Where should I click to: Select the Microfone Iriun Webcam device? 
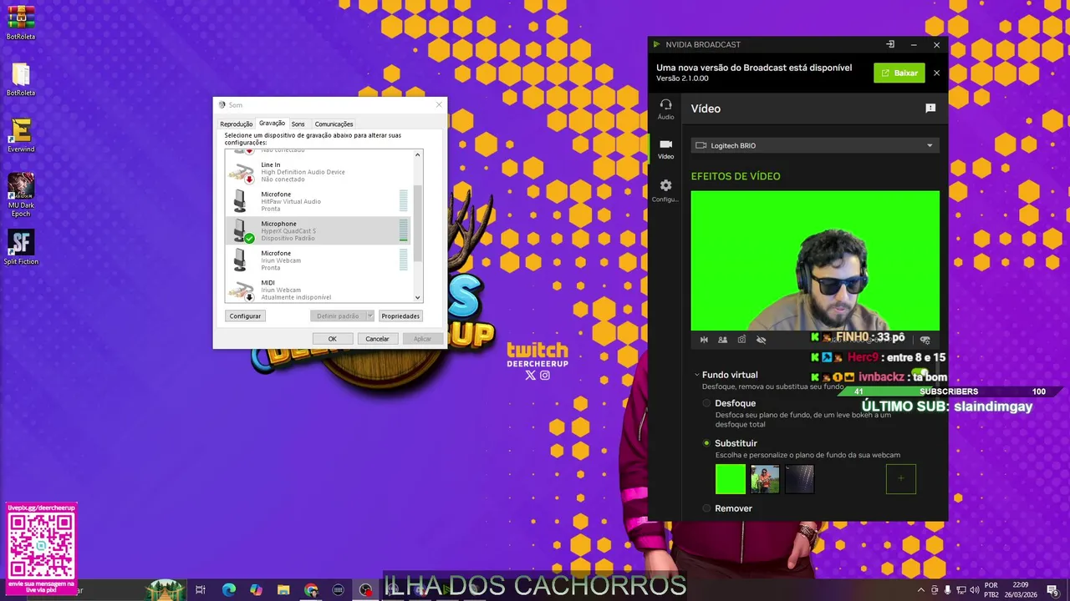click(x=318, y=260)
